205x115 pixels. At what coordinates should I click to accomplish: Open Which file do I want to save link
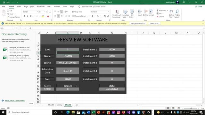[x=15, y=101]
